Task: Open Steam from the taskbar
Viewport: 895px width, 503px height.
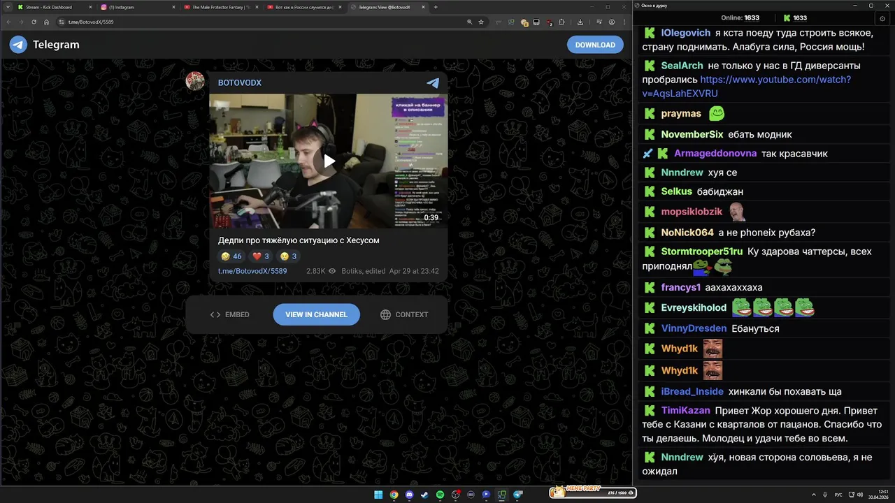Action: 424,494
